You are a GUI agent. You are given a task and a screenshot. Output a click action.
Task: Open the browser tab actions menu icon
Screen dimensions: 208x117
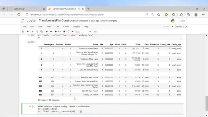pyautogui.click(x=4, y=9)
